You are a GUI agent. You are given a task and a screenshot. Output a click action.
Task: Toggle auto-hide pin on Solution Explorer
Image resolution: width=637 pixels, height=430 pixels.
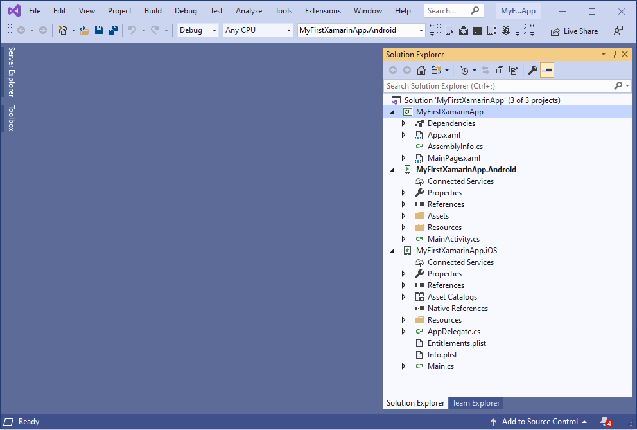(615, 54)
